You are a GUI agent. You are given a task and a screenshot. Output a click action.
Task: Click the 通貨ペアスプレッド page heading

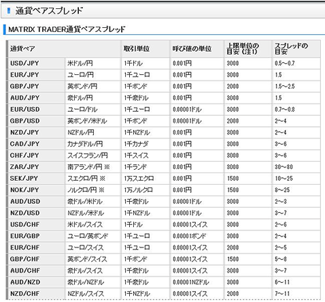(49, 10)
